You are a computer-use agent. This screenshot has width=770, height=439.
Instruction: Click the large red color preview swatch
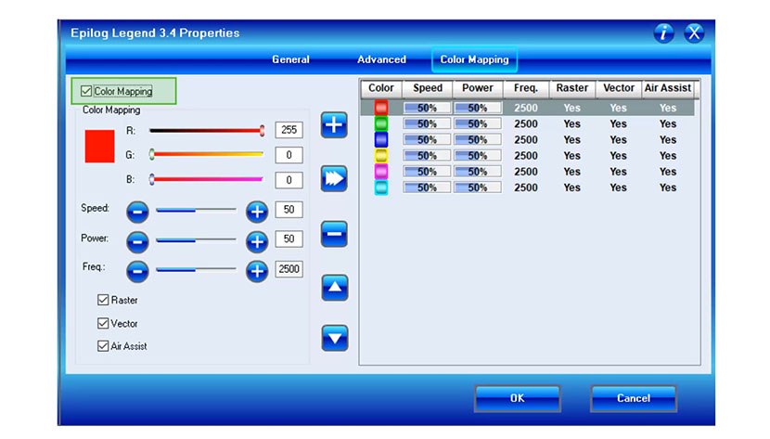point(99,147)
